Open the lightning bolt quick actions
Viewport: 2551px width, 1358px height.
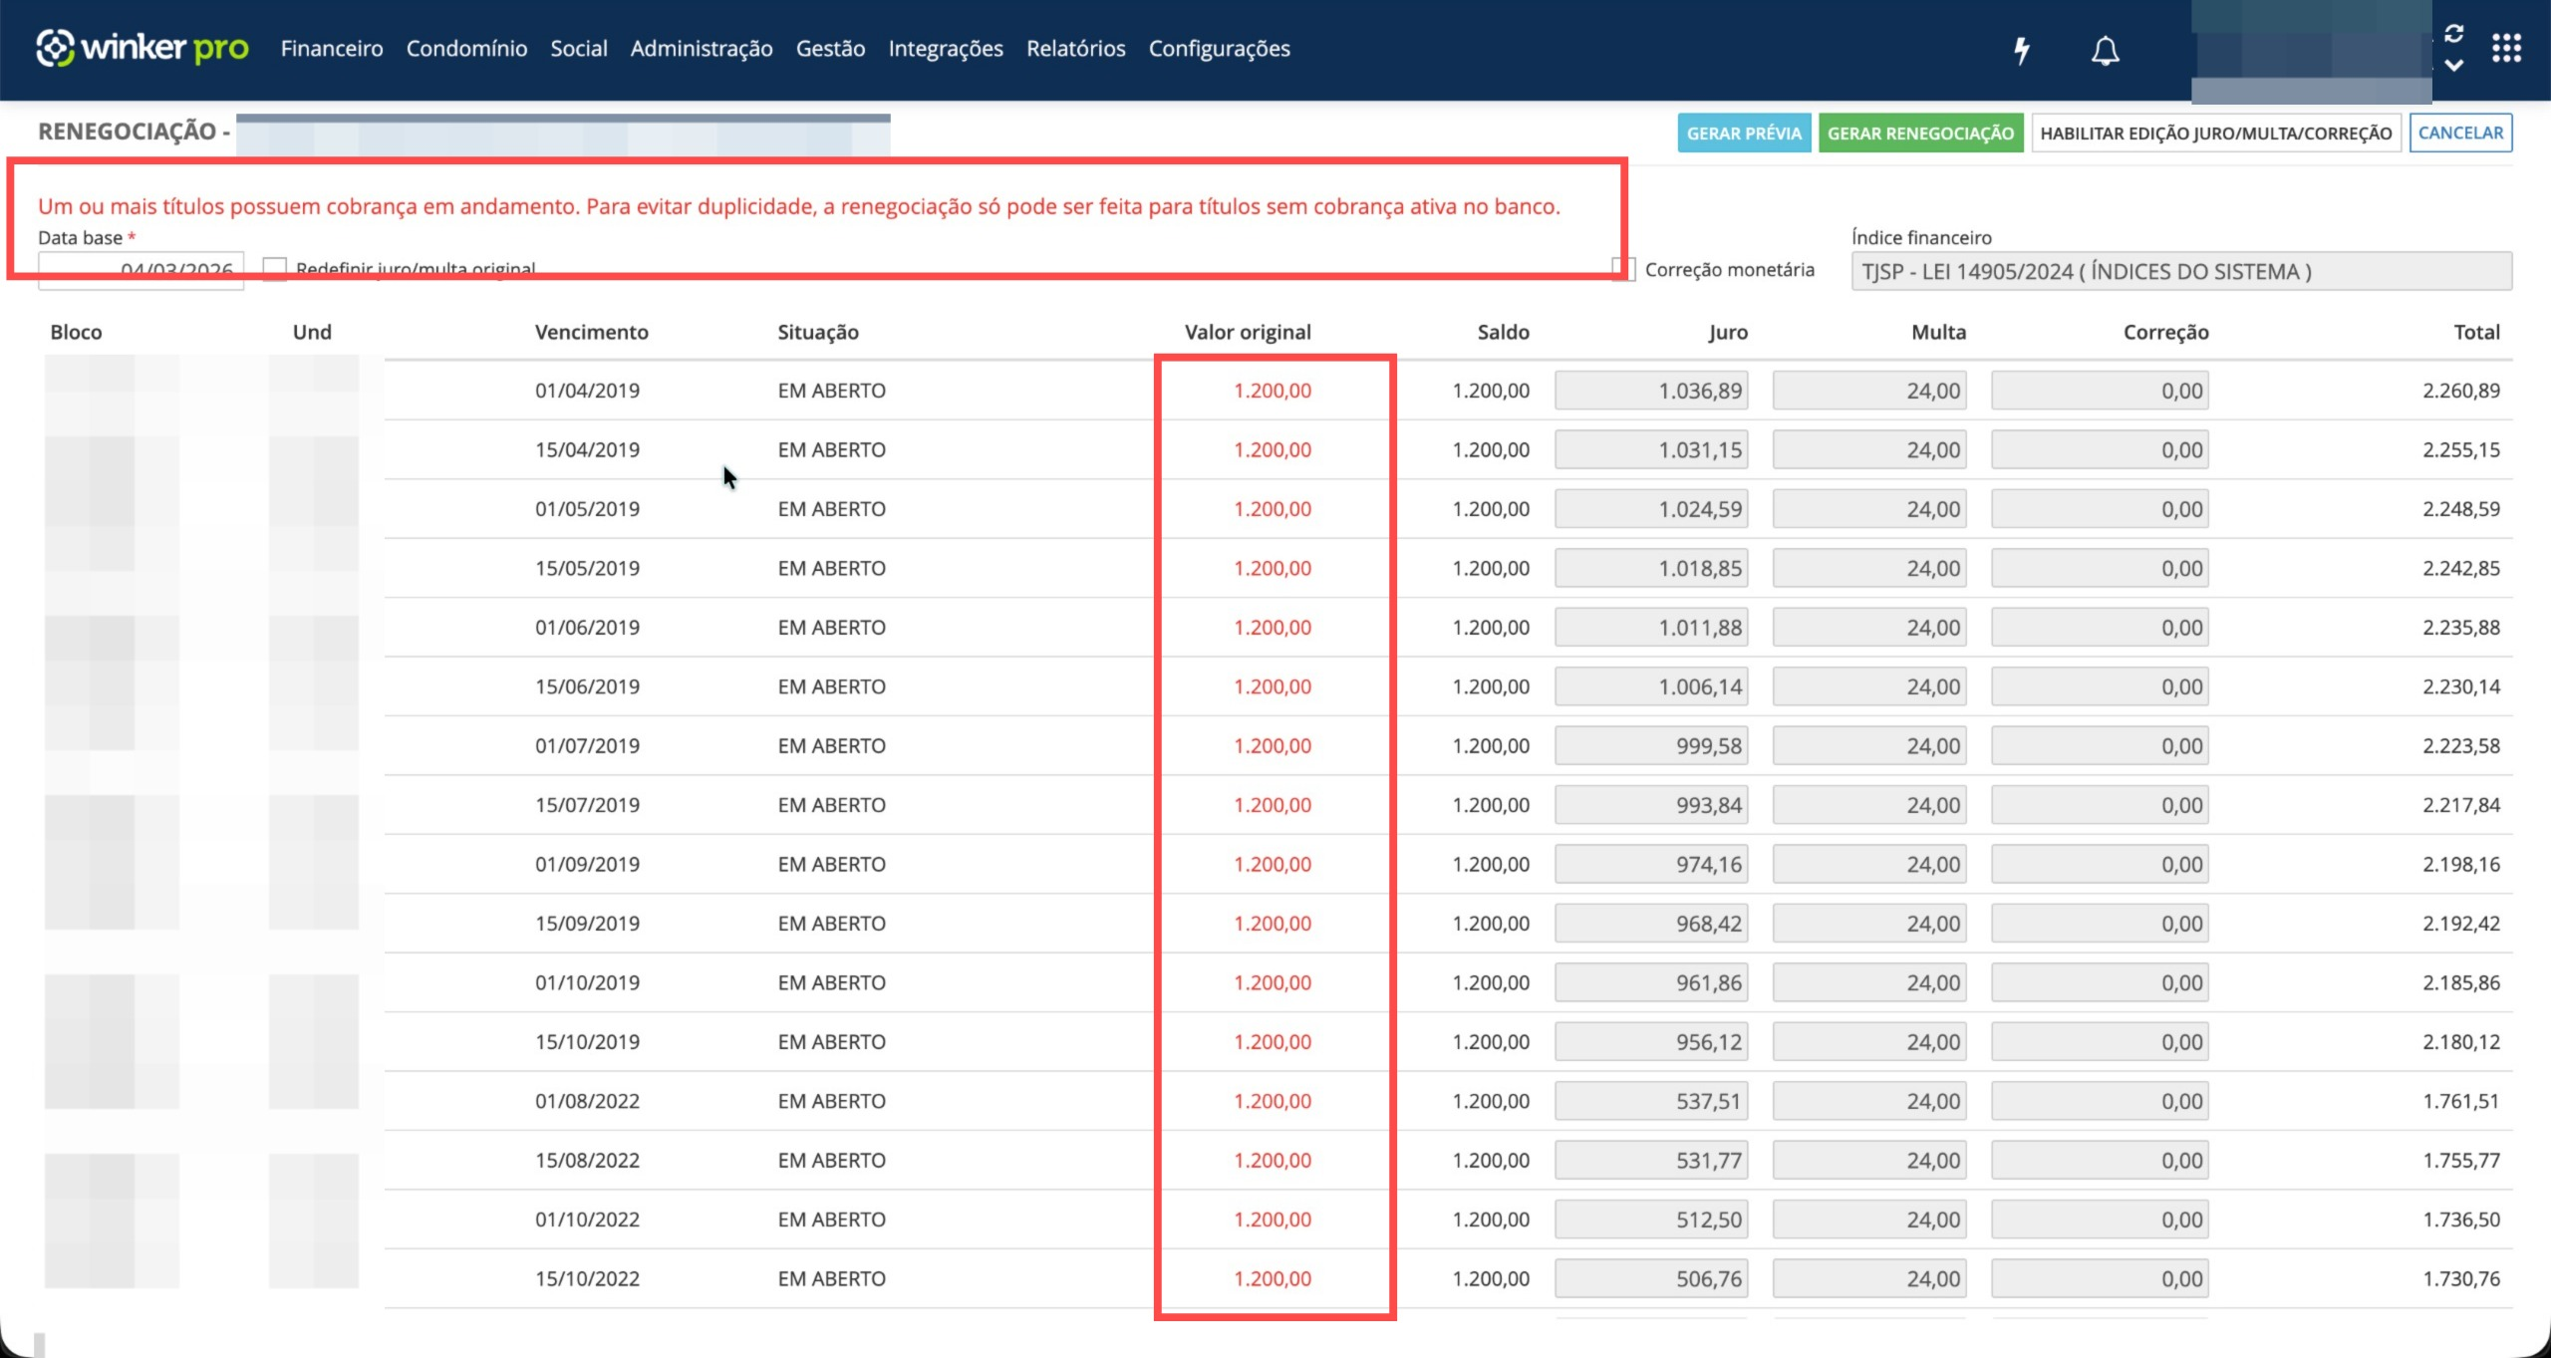point(2021,50)
